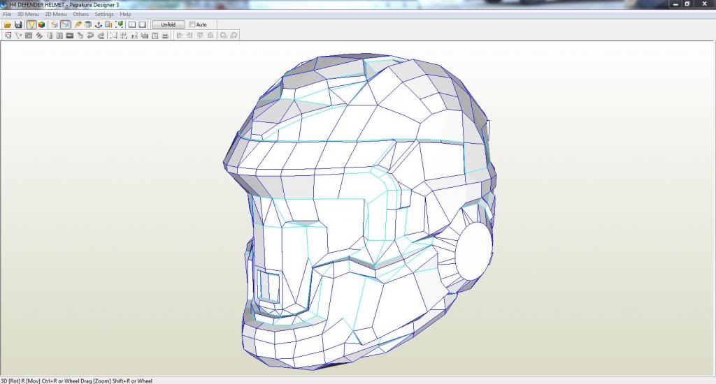Click the measure size icon next to anchor
This screenshot has width=716, height=384.
(108, 24)
